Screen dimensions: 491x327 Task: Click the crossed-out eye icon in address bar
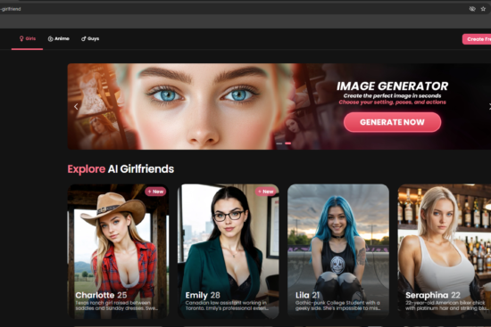click(x=472, y=9)
